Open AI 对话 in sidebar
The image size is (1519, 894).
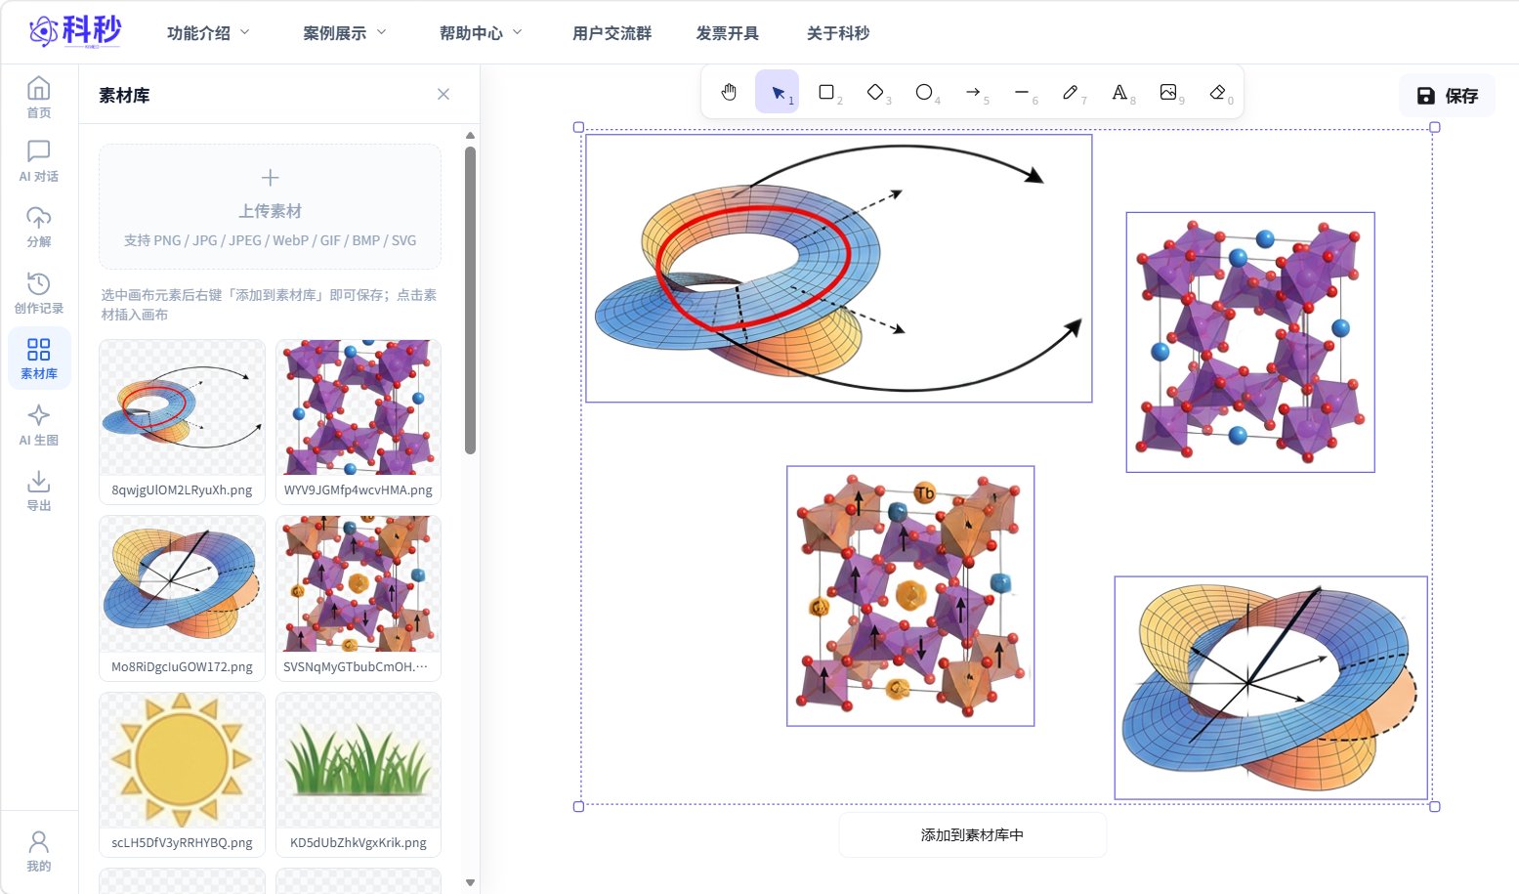click(39, 161)
